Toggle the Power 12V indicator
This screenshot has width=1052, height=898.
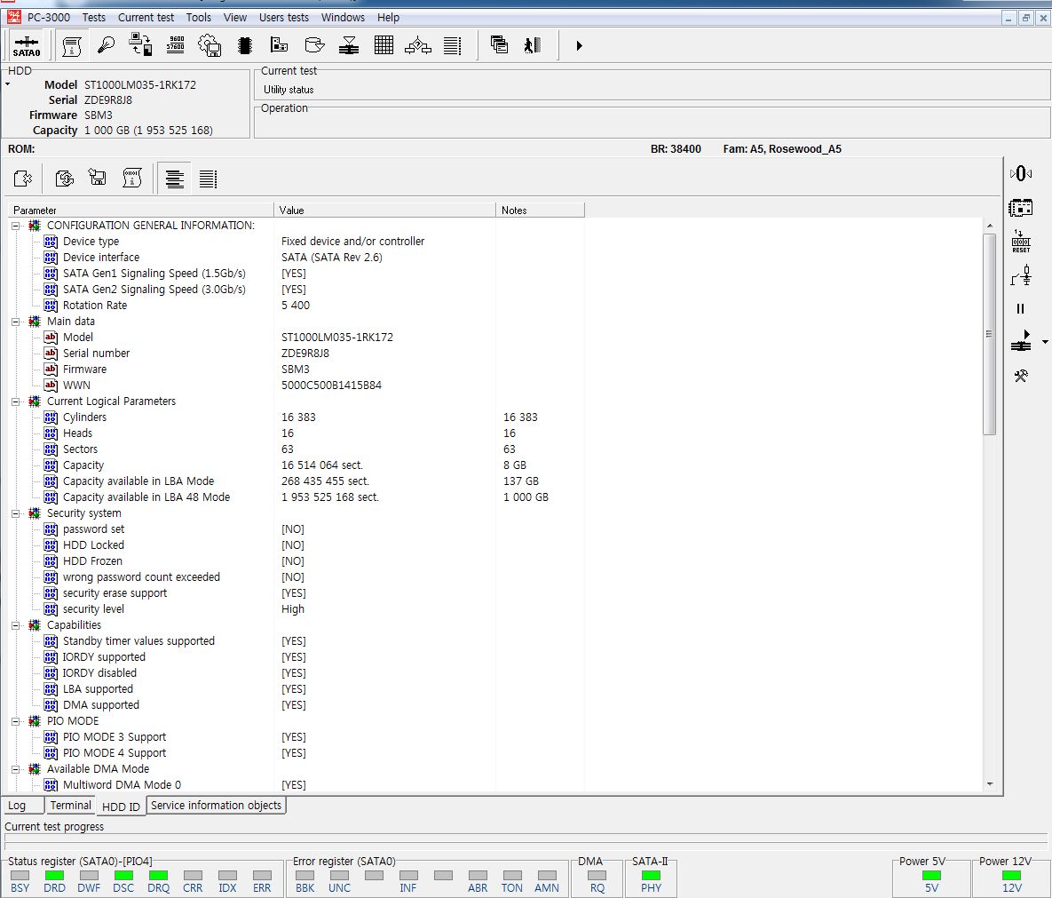[x=1011, y=876]
